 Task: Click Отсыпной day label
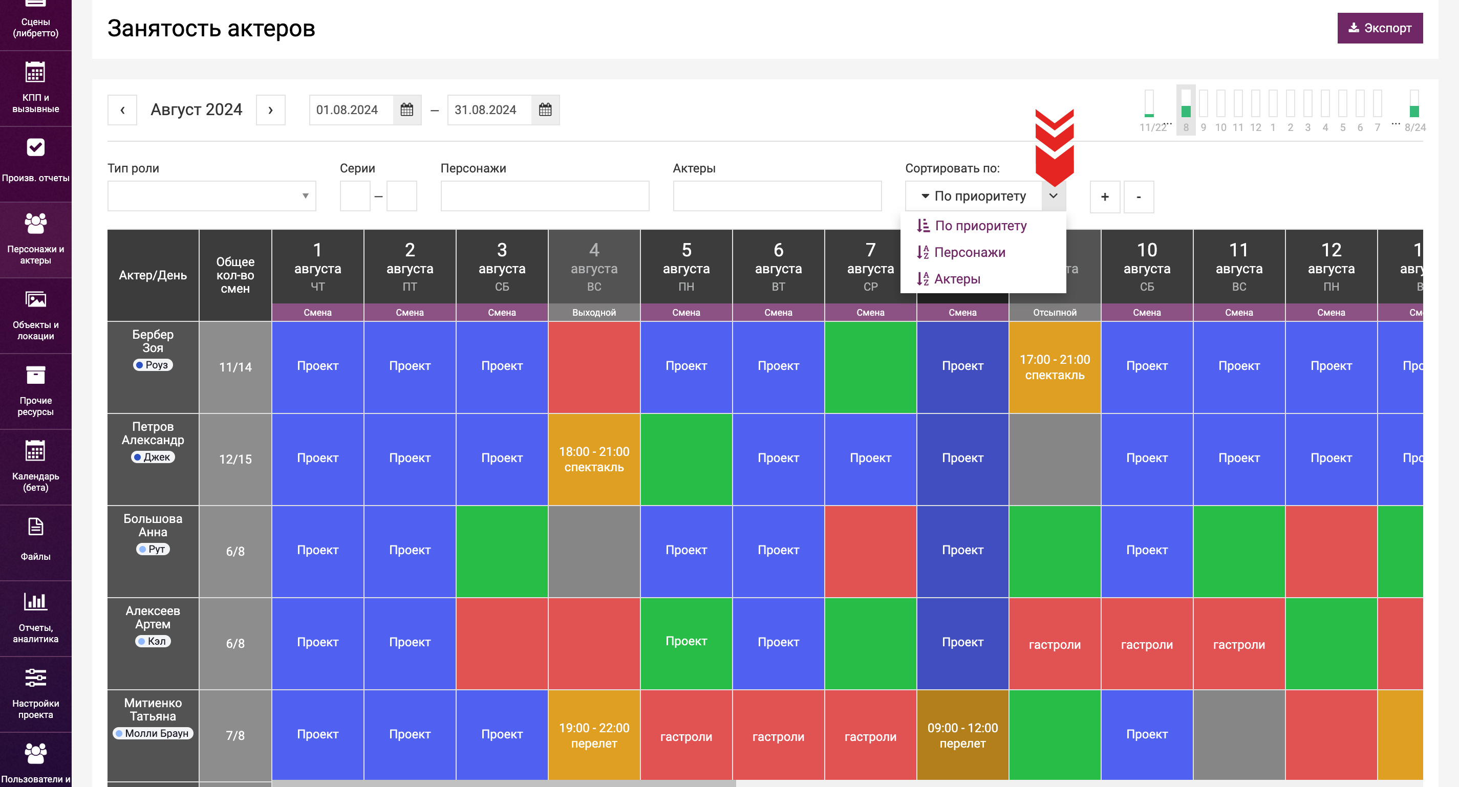[x=1055, y=313]
